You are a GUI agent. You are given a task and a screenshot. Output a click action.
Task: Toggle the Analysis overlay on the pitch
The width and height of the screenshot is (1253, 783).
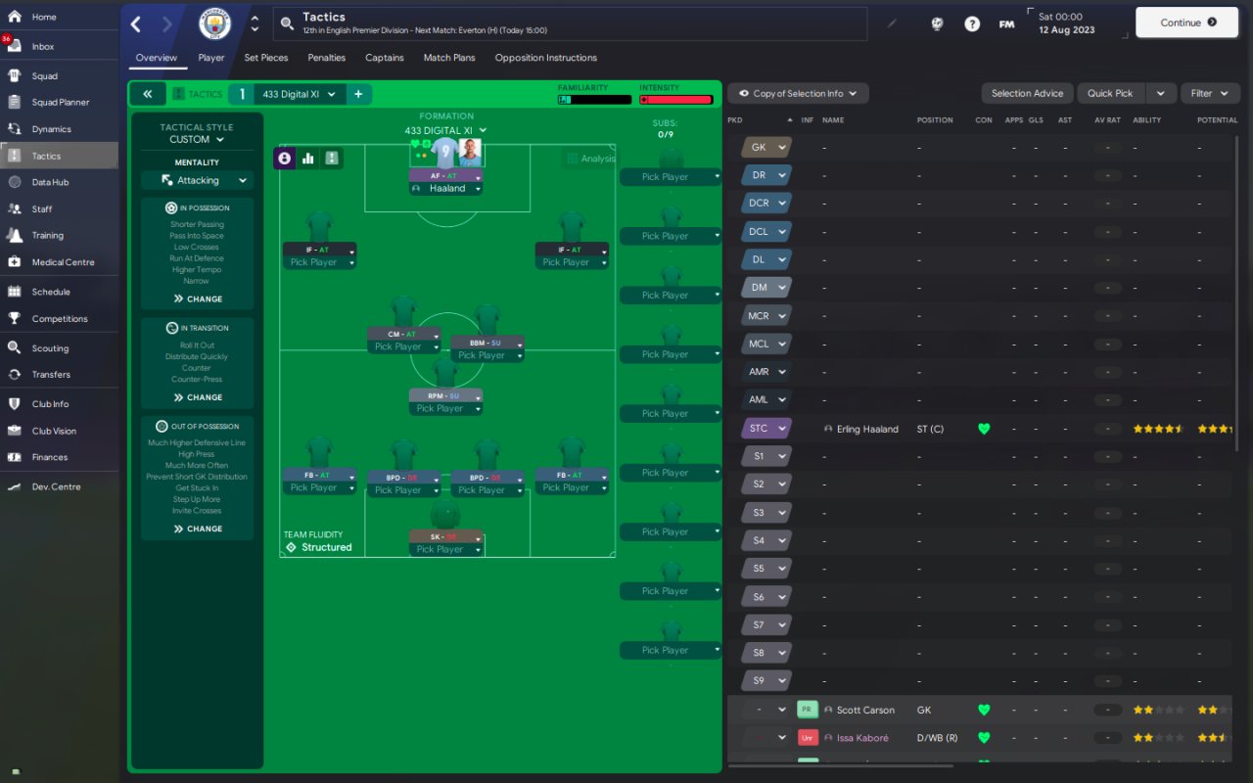pyautogui.click(x=591, y=159)
